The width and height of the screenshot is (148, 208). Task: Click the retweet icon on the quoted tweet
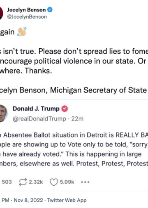click(23, 182)
